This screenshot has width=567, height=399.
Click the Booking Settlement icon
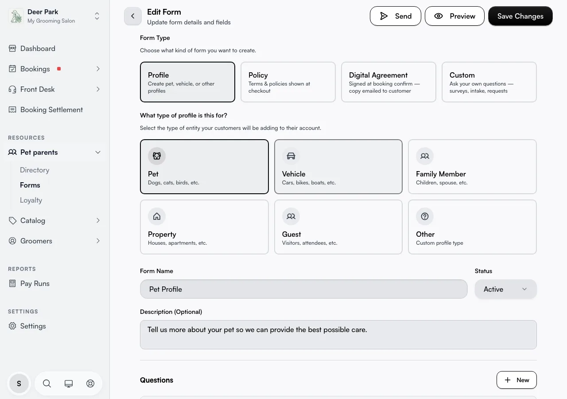(12, 110)
